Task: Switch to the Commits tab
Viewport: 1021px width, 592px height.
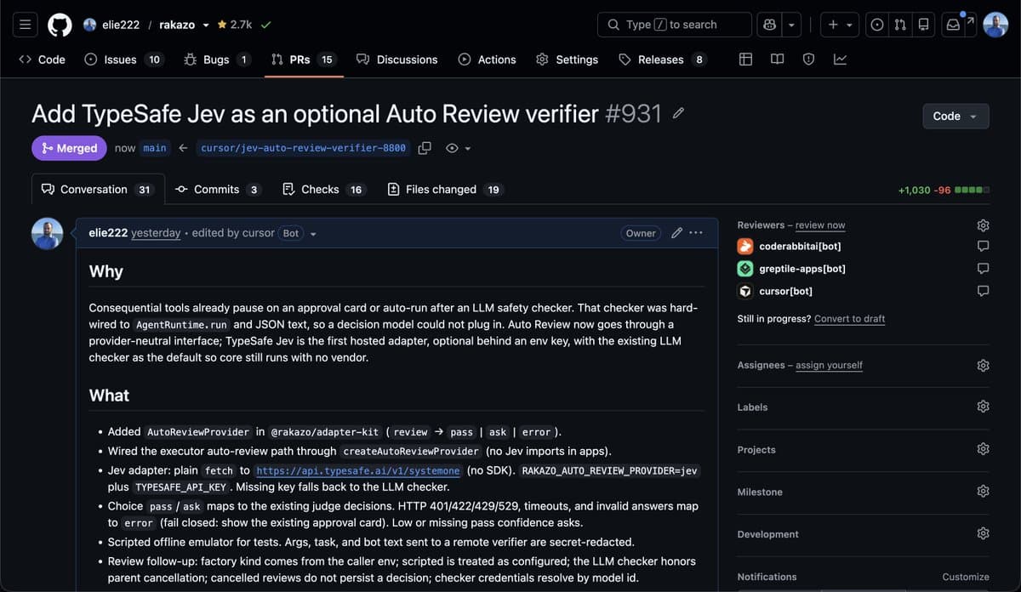Action: pyautogui.click(x=217, y=189)
